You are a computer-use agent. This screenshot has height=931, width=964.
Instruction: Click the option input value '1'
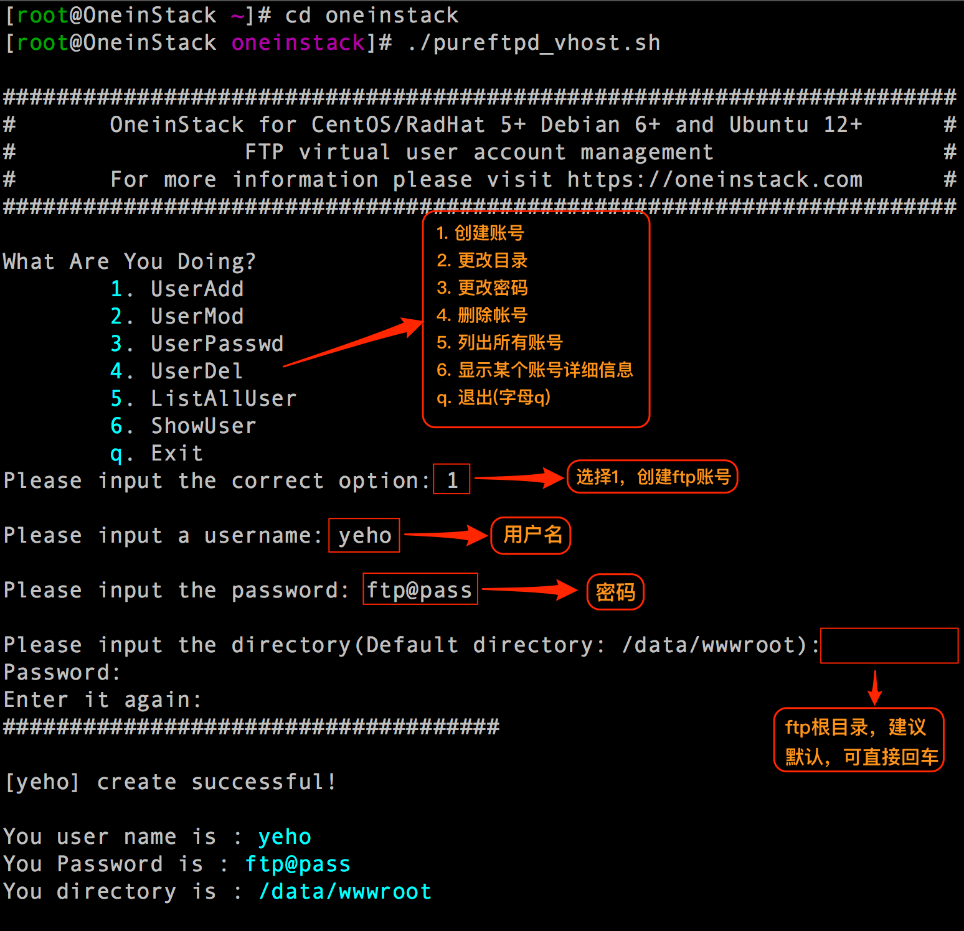[x=451, y=479]
